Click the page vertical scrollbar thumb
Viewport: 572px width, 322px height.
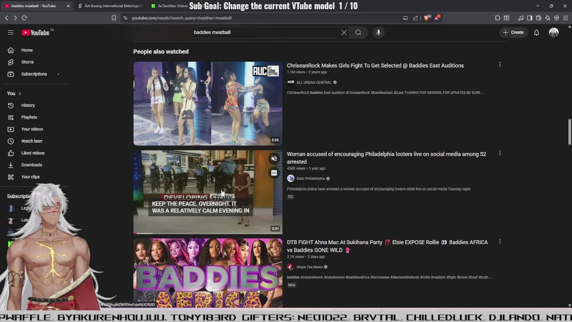pyautogui.click(x=570, y=132)
